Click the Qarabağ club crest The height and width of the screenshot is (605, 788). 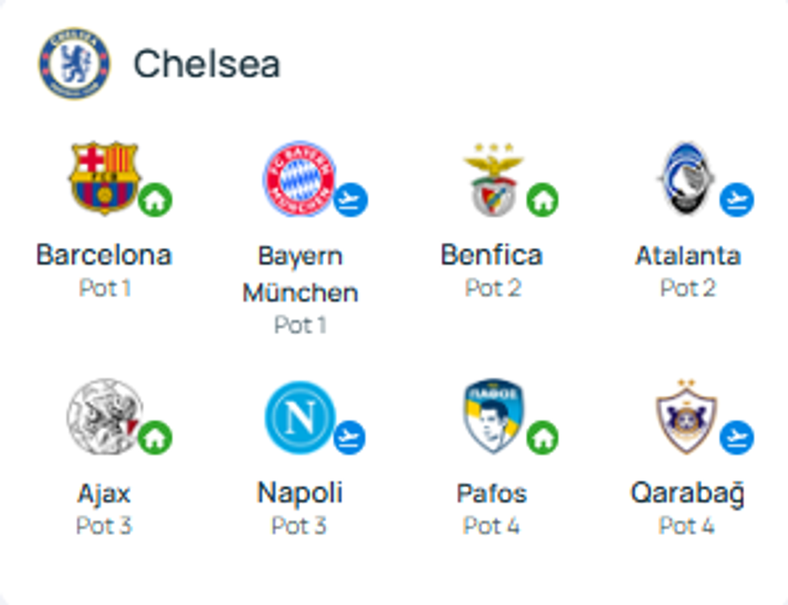click(x=686, y=416)
